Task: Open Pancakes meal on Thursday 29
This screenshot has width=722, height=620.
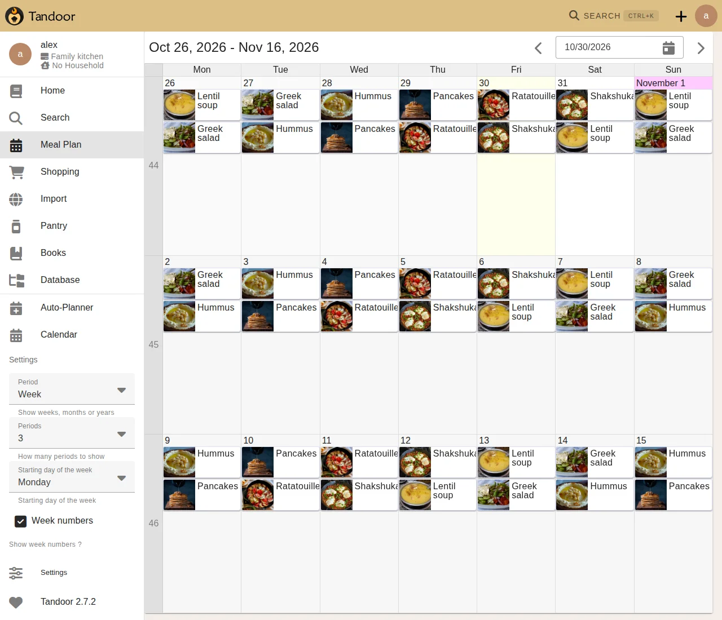Action: coord(438,105)
